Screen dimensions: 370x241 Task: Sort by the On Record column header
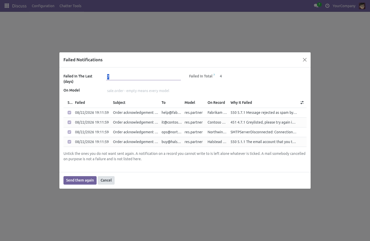click(216, 103)
